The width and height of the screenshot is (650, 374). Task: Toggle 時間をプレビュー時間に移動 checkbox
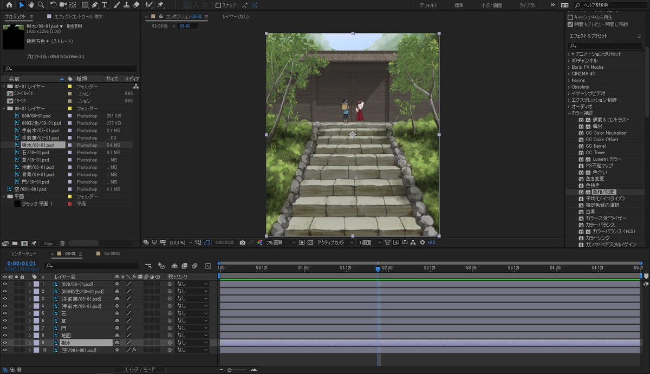570,24
